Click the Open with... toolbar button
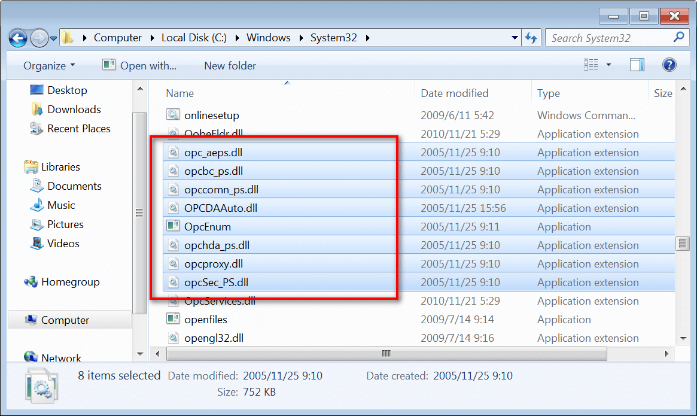Image resolution: width=697 pixels, height=416 pixels. click(x=139, y=66)
